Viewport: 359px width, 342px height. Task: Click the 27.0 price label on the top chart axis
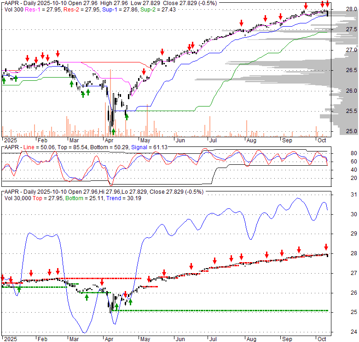pos(351,50)
